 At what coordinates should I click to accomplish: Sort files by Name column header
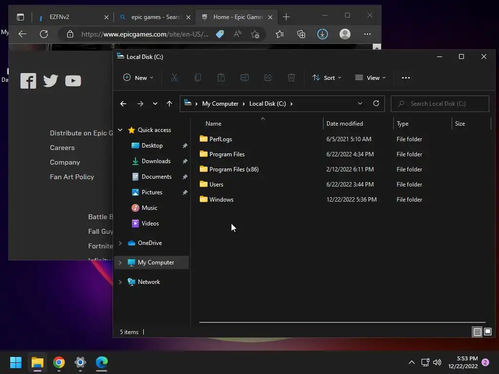click(x=213, y=123)
